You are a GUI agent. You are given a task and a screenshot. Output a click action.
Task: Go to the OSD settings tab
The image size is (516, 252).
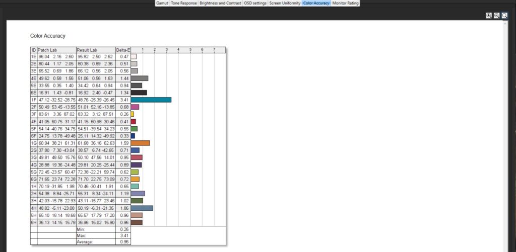coord(255,3)
